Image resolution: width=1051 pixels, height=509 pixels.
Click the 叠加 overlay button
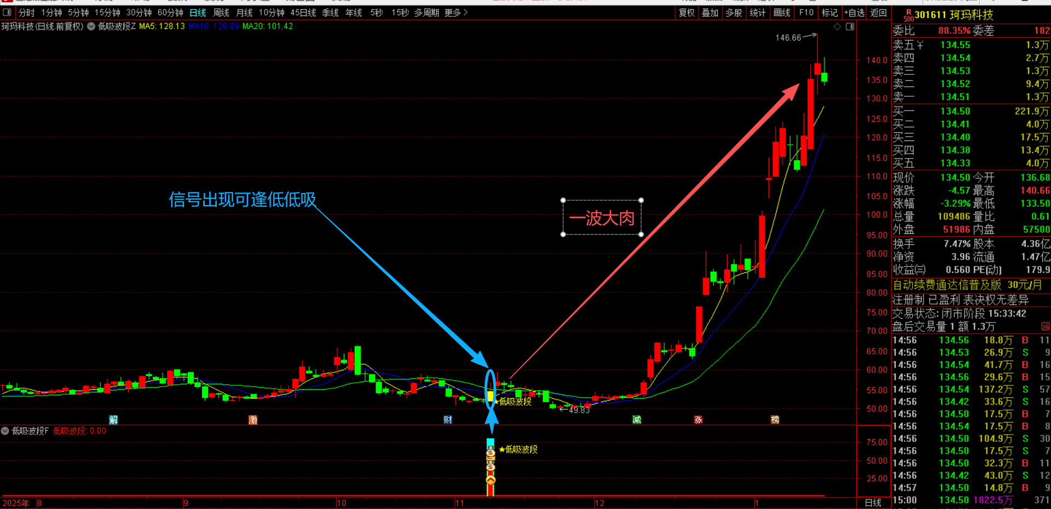(710, 13)
